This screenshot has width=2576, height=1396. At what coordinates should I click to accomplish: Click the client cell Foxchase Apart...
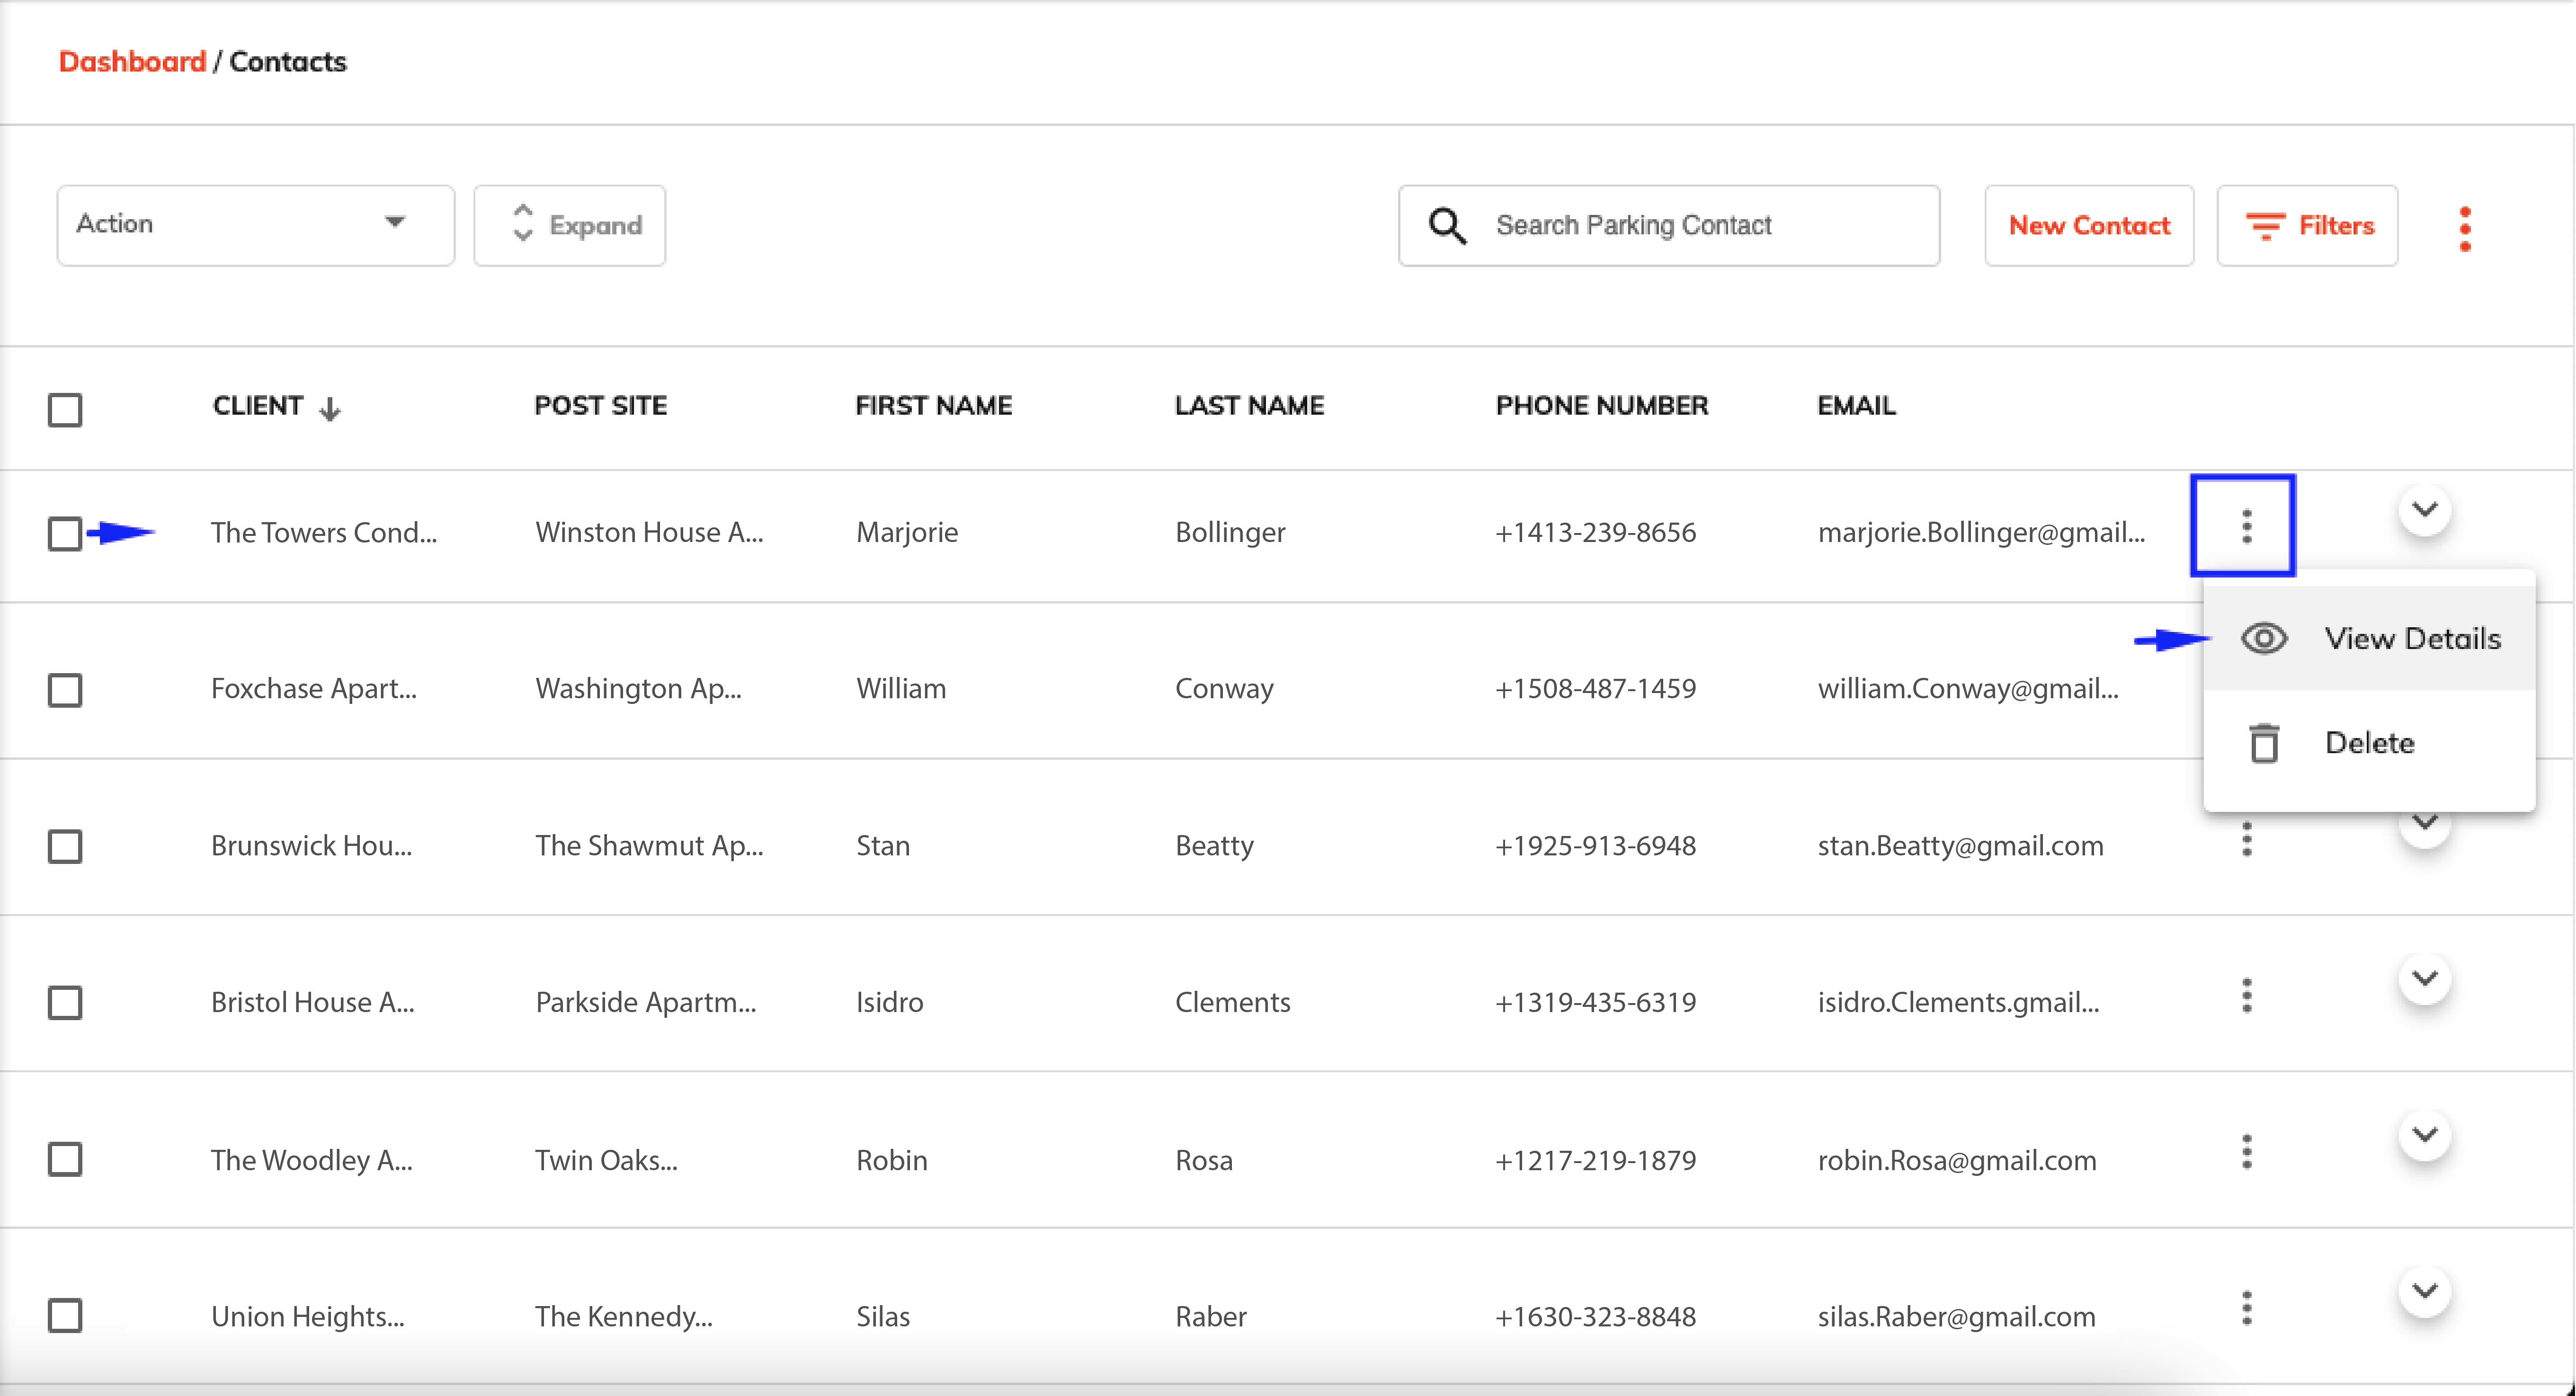[x=314, y=688]
